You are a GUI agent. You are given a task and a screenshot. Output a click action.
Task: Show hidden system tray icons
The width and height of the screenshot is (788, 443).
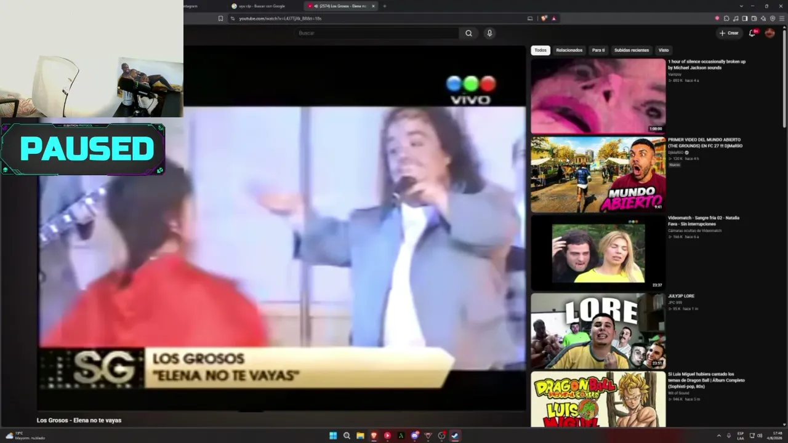(x=718, y=436)
